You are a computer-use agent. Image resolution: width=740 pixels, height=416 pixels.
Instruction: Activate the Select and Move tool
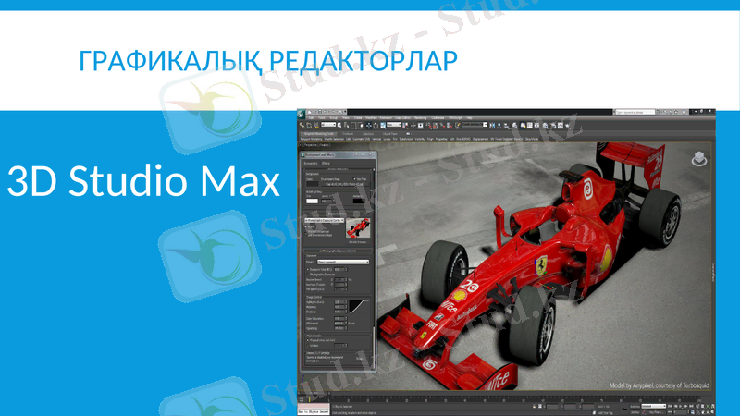click(x=369, y=126)
